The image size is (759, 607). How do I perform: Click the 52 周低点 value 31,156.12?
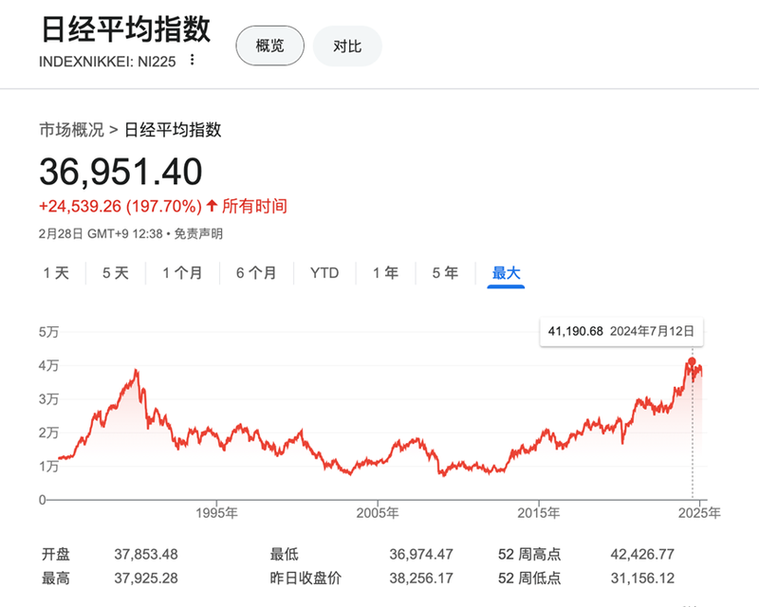642,579
